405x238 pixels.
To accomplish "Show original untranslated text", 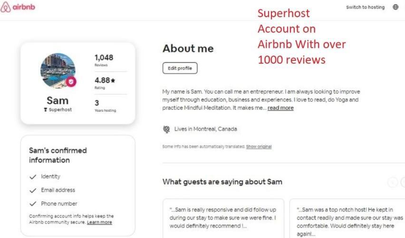I will tap(259, 147).
